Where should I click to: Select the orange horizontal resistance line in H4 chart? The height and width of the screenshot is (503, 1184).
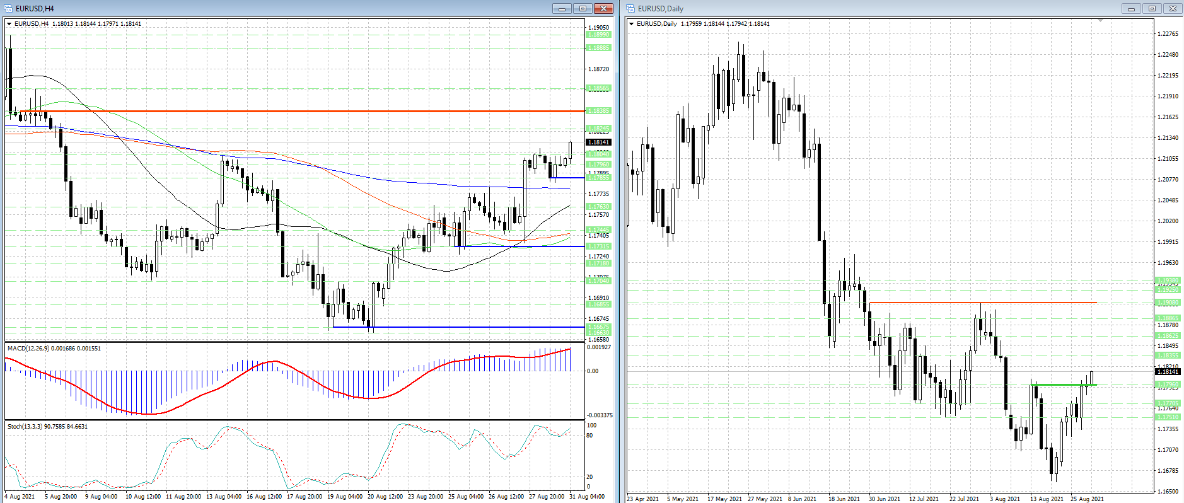point(301,112)
